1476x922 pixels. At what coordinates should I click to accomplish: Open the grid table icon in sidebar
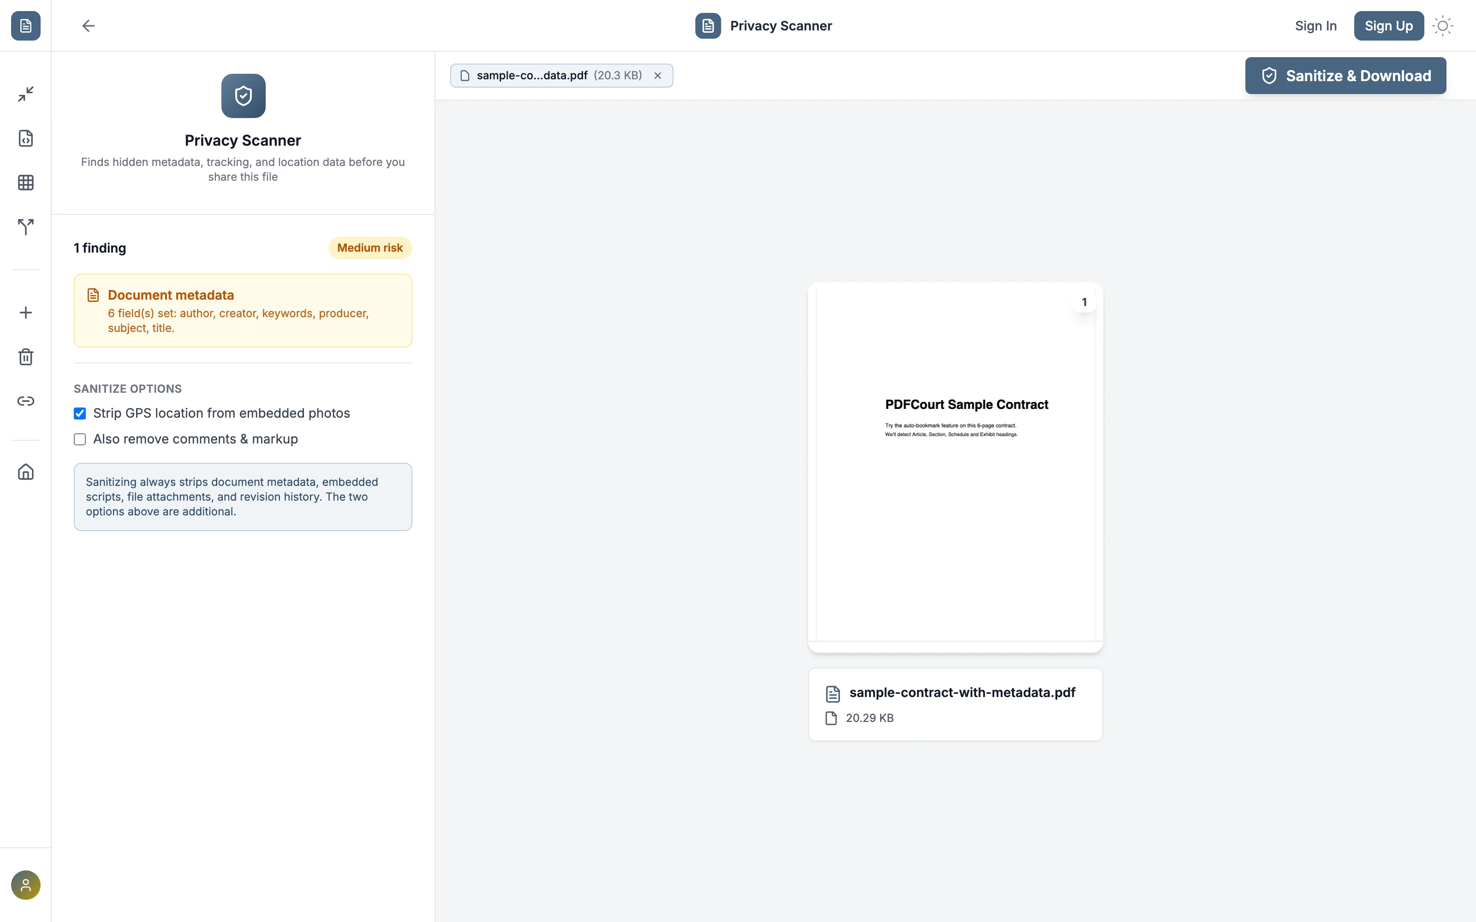coord(26,183)
